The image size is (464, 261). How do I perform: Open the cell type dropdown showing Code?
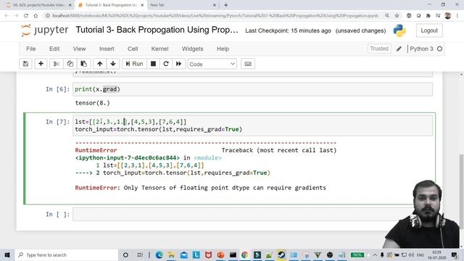[212, 64]
